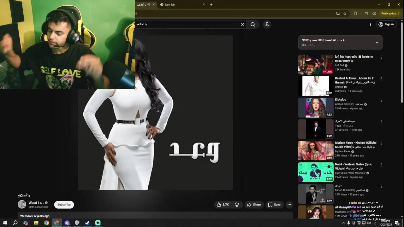Open the بشويش video thumbnail

tap(316, 194)
